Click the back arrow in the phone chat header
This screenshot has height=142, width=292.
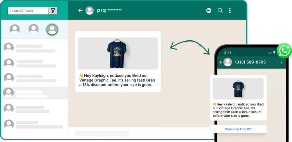[x=221, y=62]
